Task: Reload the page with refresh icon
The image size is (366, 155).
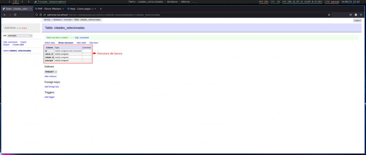Action: [x=15, y=15]
